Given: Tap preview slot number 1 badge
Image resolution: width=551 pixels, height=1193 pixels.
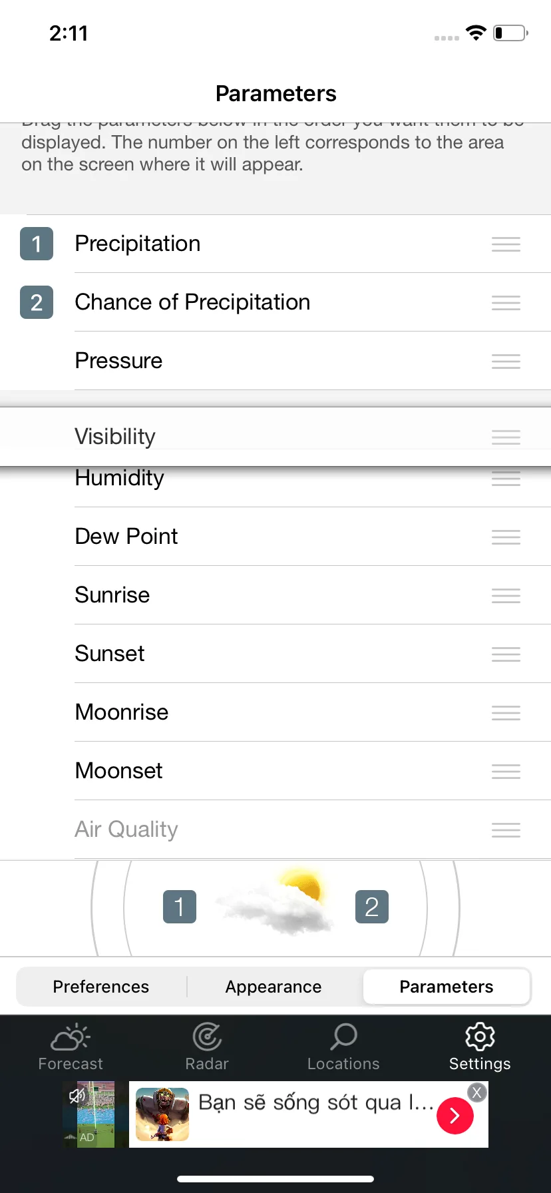Looking at the screenshot, I should (x=180, y=907).
